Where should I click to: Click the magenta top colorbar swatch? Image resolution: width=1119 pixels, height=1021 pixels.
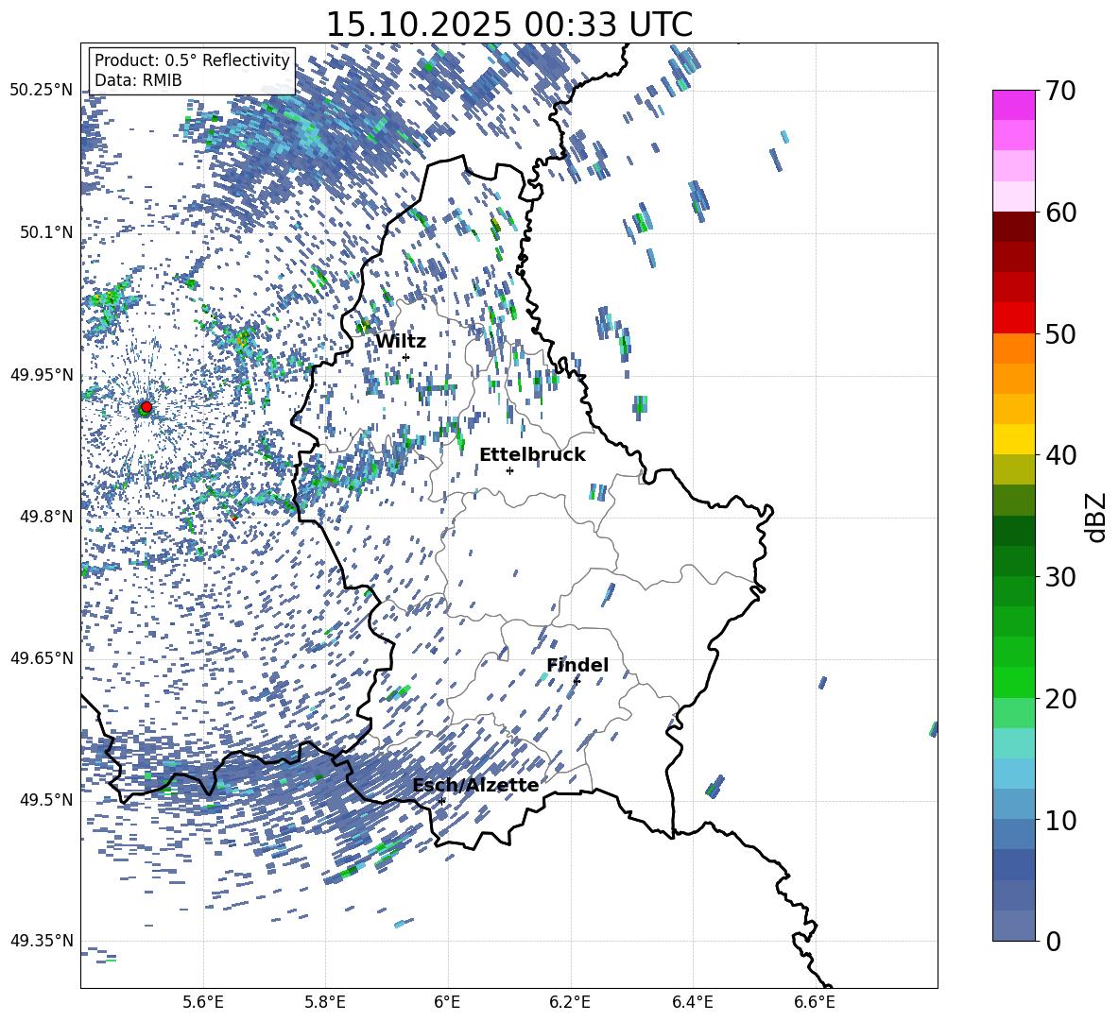[1014, 105]
